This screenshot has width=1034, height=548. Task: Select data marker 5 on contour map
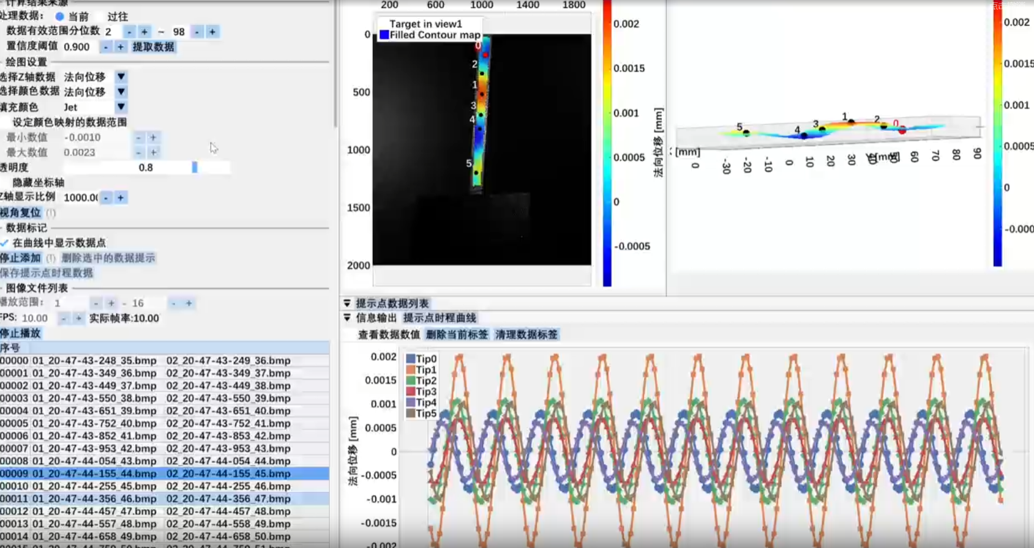pos(476,173)
